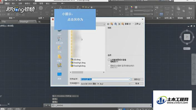
Task: Go back using the arrow in save dialog
Action: click(108, 24)
